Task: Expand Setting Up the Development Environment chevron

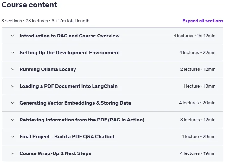Action: pyautogui.click(x=13, y=53)
